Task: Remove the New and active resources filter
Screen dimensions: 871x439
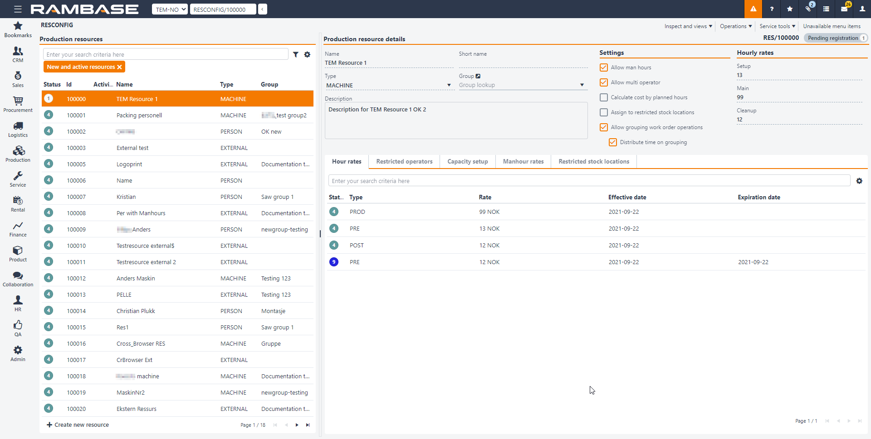Action: coord(120,67)
